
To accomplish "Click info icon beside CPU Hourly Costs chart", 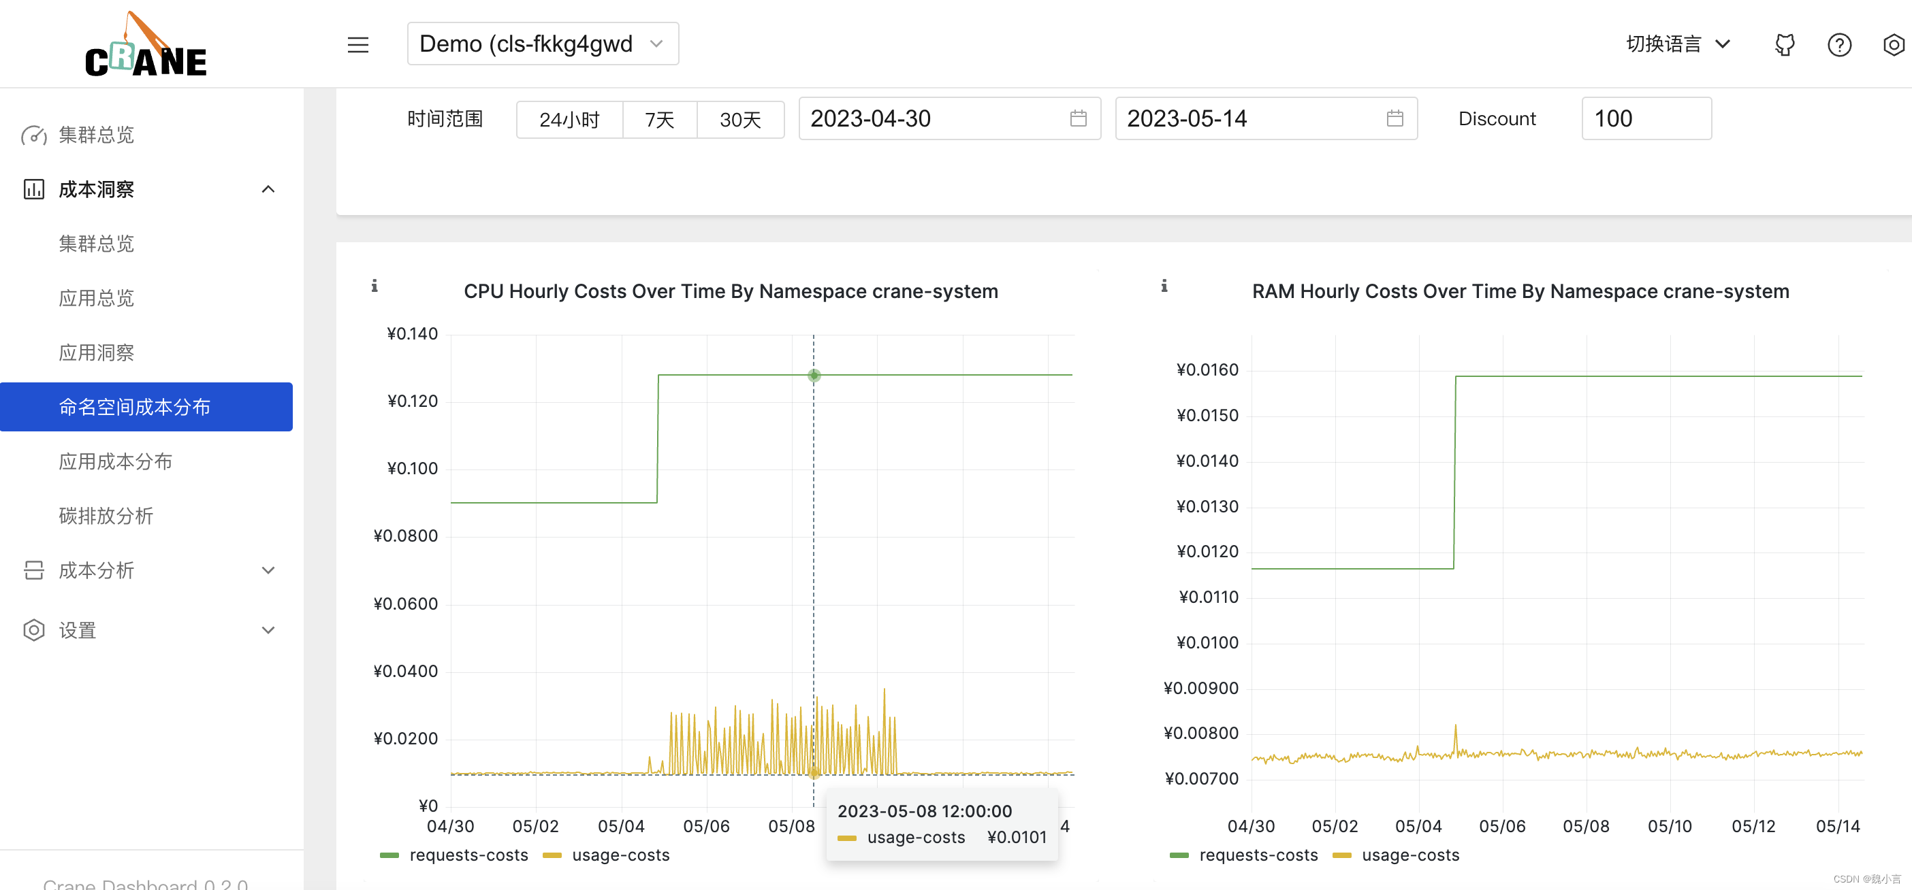I will coord(375,286).
